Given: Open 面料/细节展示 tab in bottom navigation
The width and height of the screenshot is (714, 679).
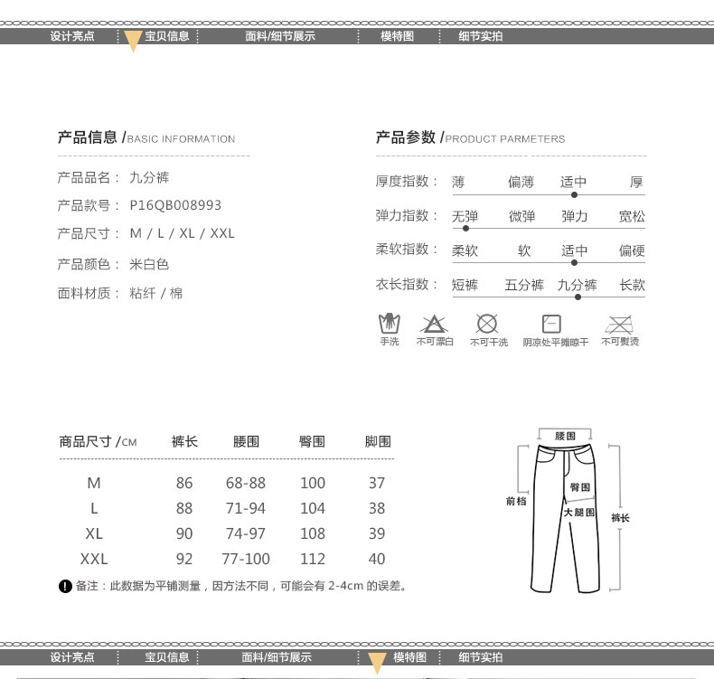Looking at the screenshot, I should (x=277, y=657).
